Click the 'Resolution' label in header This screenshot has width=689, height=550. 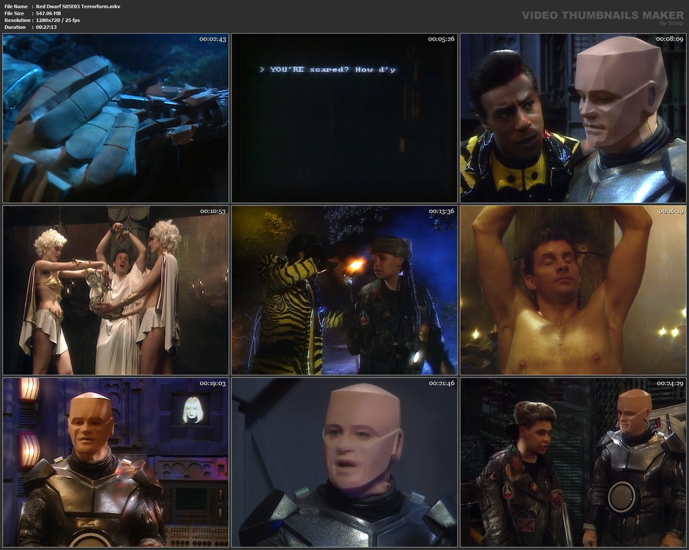click(x=17, y=20)
